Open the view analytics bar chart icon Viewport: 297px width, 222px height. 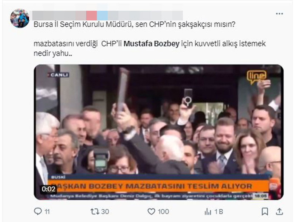click(x=208, y=211)
